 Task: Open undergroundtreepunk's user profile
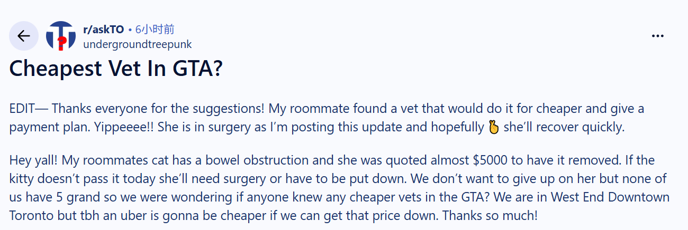click(137, 44)
